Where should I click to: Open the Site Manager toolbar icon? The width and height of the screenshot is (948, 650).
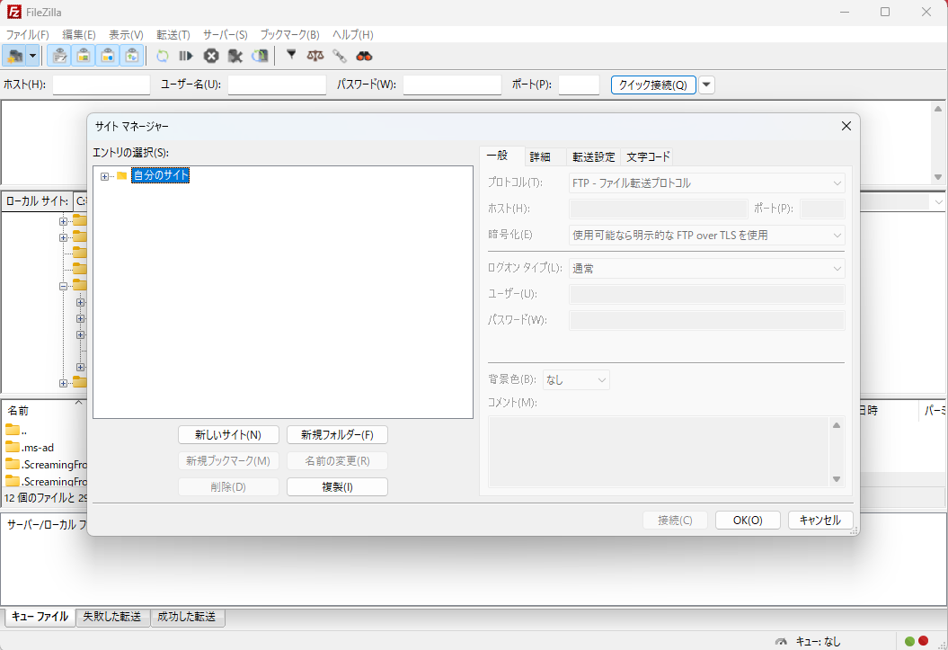coord(15,57)
